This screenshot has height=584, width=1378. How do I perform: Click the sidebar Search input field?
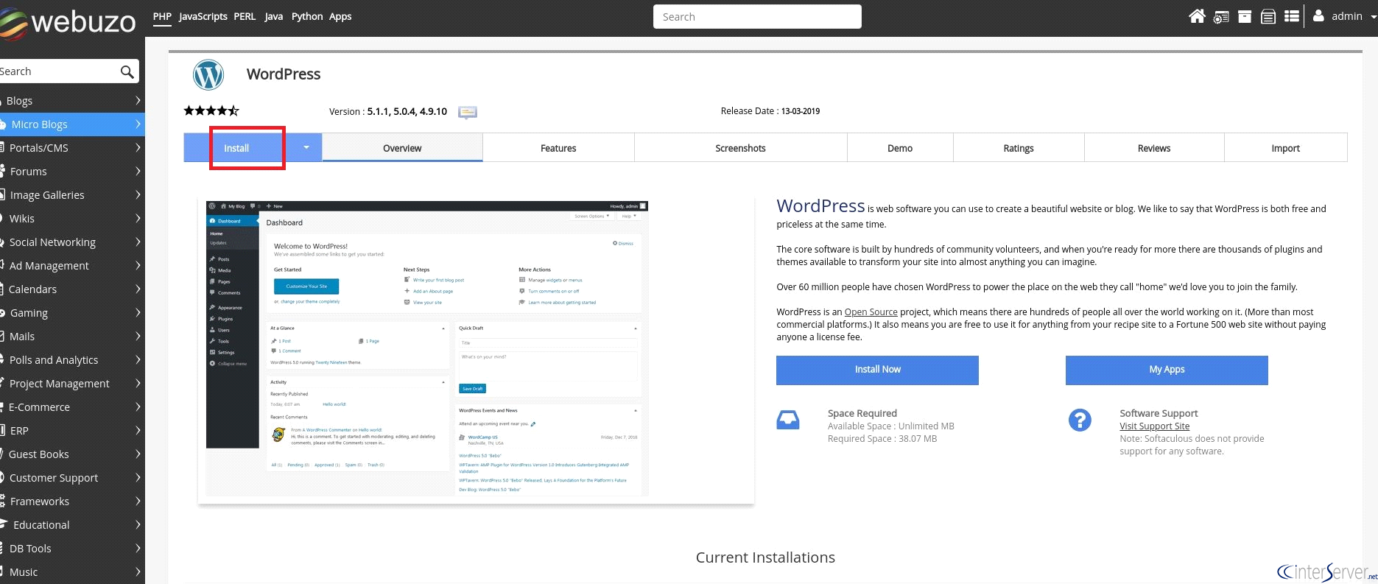point(59,71)
